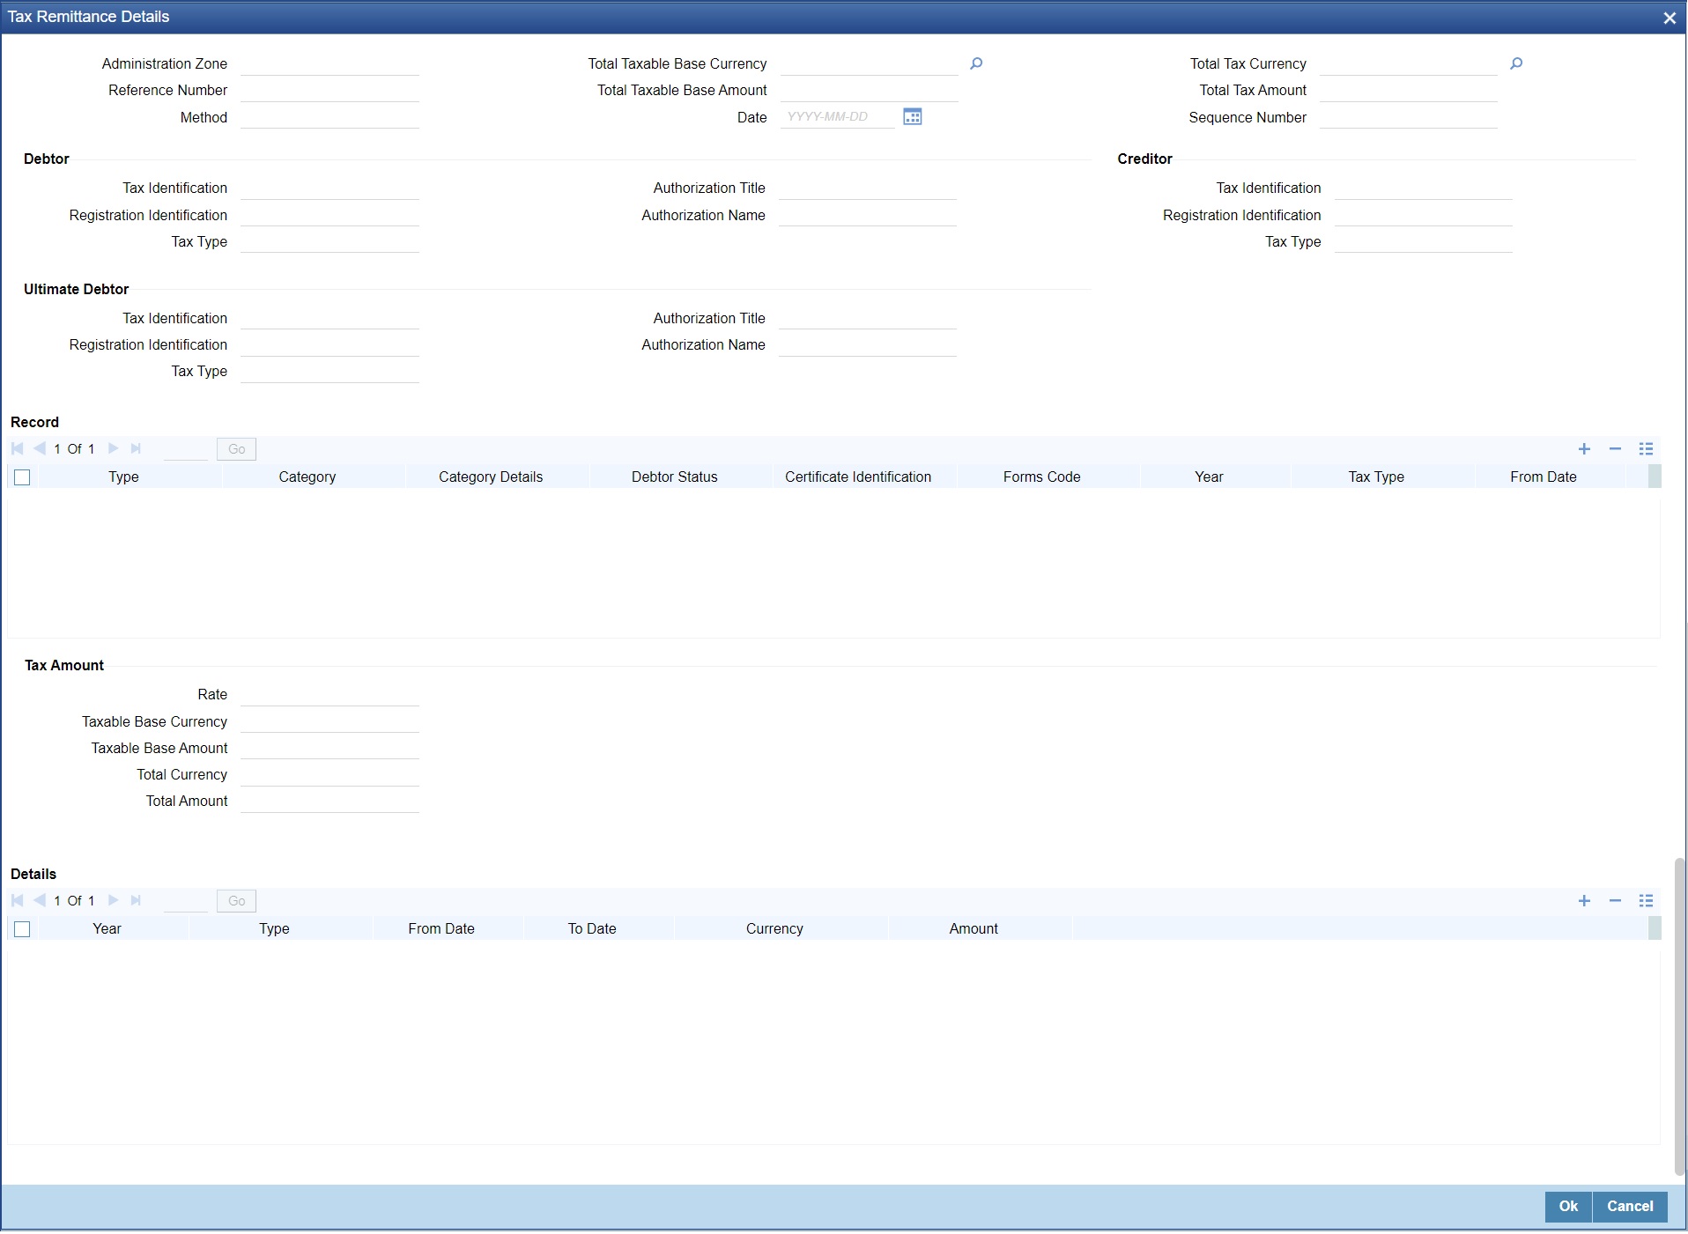Go to last page of Record table
This screenshot has height=1234, width=1688.
pyautogui.click(x=136, y=448)
